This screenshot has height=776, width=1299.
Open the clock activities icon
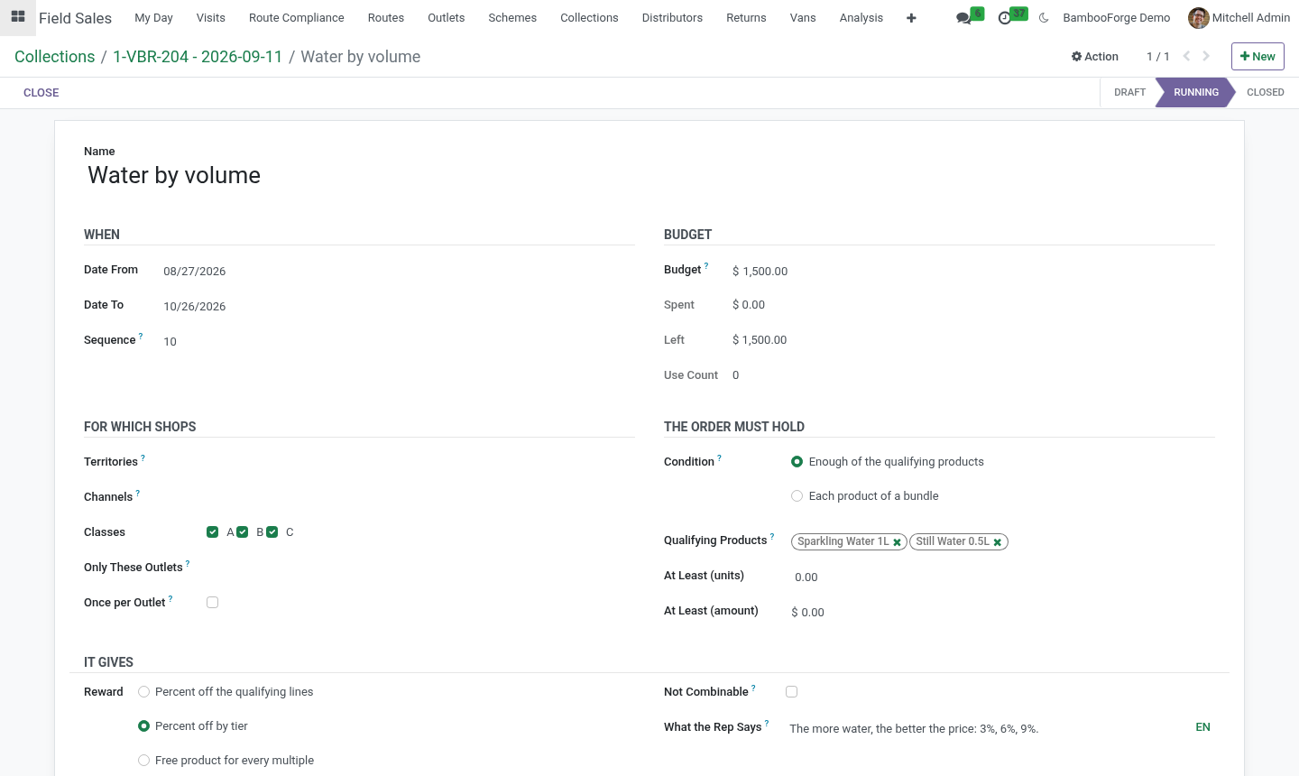click(x=1005, y=18)
